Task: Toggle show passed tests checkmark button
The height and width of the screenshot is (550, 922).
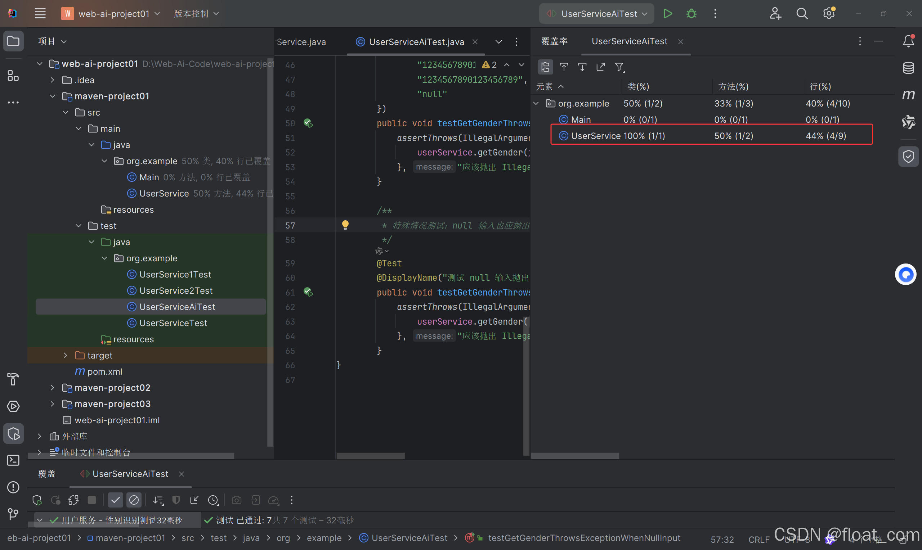Action: point(115,500)
